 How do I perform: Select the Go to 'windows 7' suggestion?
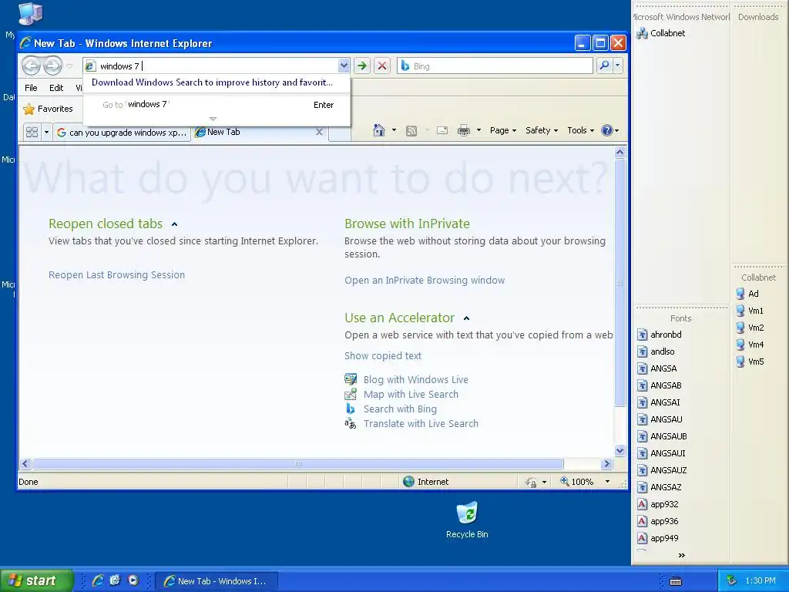pyautogui.click(x=217, y=105)
